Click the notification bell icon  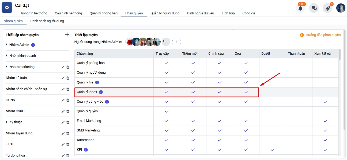[x=300, y=8]
